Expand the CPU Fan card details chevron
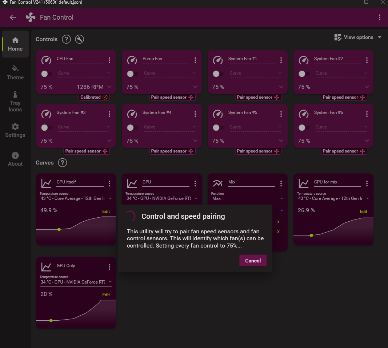The width and height of the screenshot is (388, 348). 109,87
